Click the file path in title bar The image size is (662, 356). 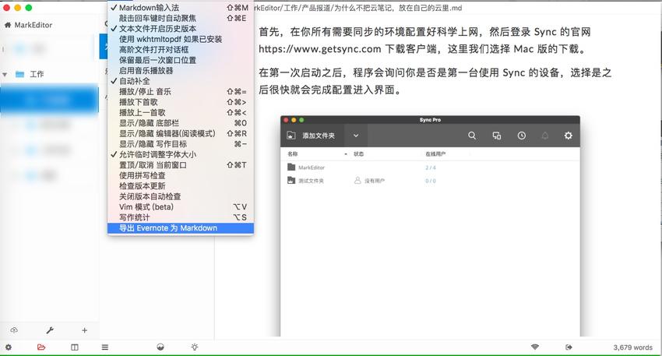tap(359, 8)
